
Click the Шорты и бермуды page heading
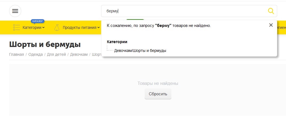(45, 44)
